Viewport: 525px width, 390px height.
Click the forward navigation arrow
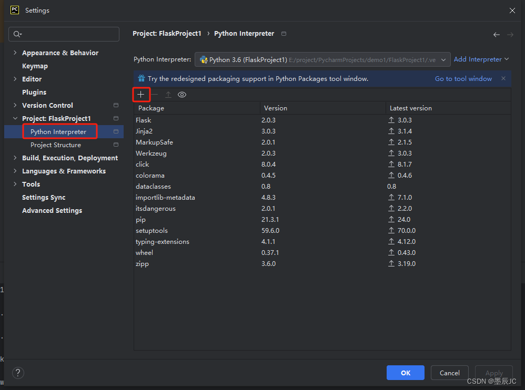coord(510,35)
